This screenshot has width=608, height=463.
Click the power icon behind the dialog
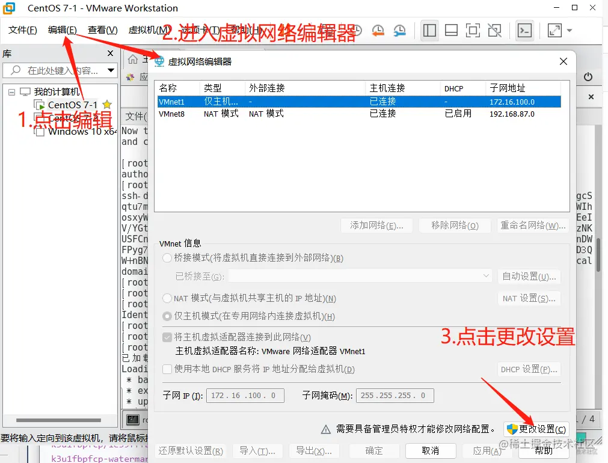pos(588,77)
